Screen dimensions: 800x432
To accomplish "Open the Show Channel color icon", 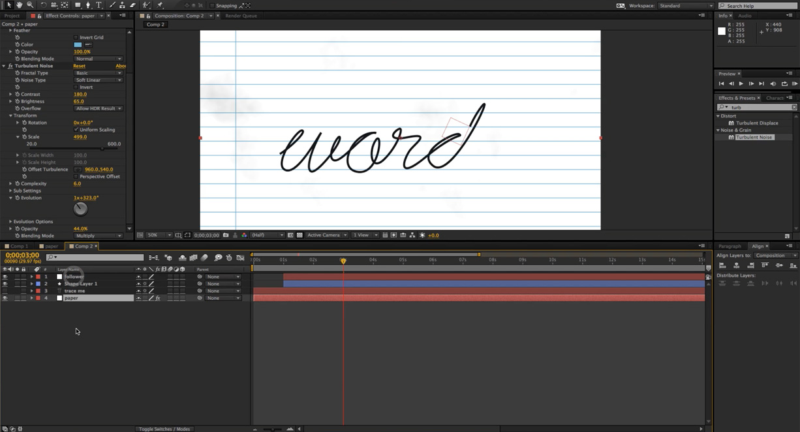I will click(x=244, y=235).
